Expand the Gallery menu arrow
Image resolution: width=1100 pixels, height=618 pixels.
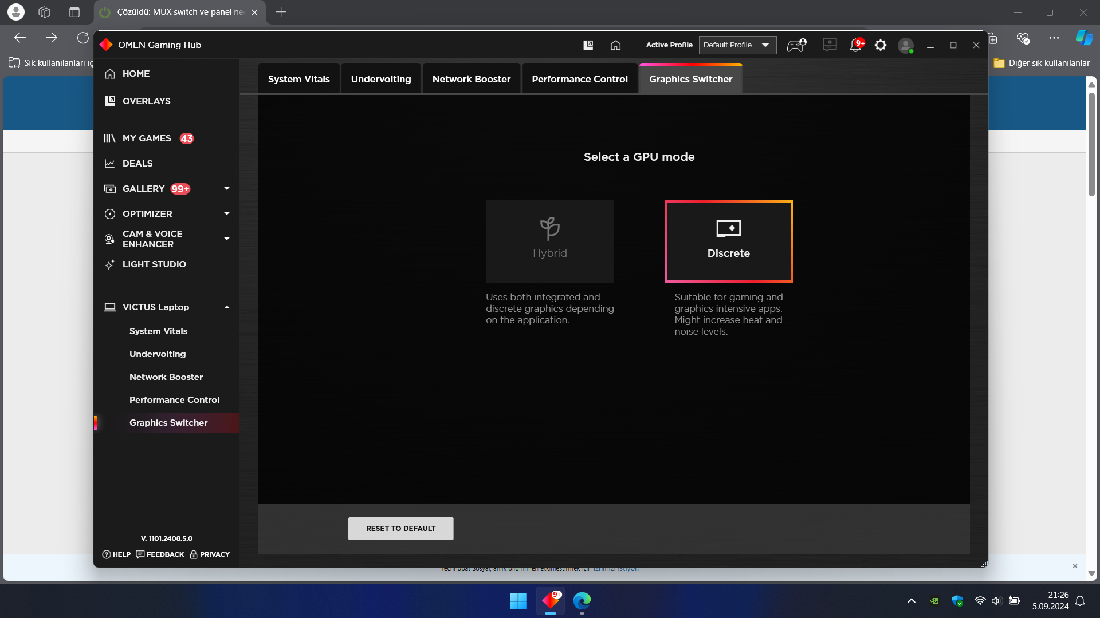tap(227, 189)
